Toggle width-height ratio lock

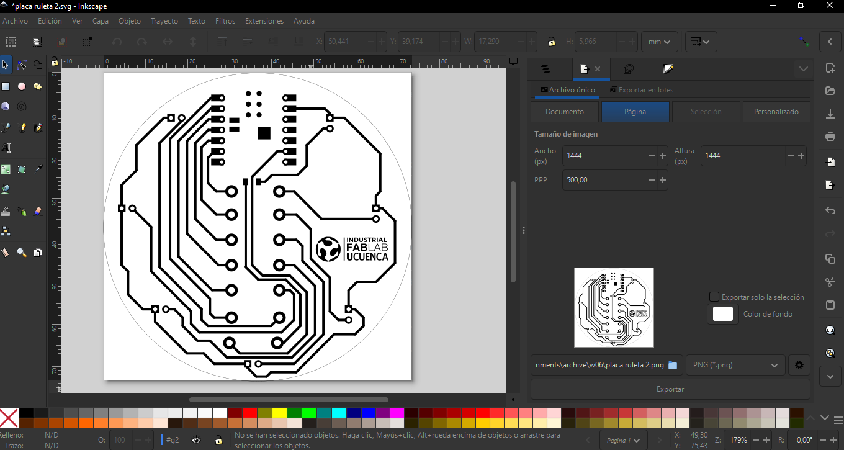click(x=551, y=42)
